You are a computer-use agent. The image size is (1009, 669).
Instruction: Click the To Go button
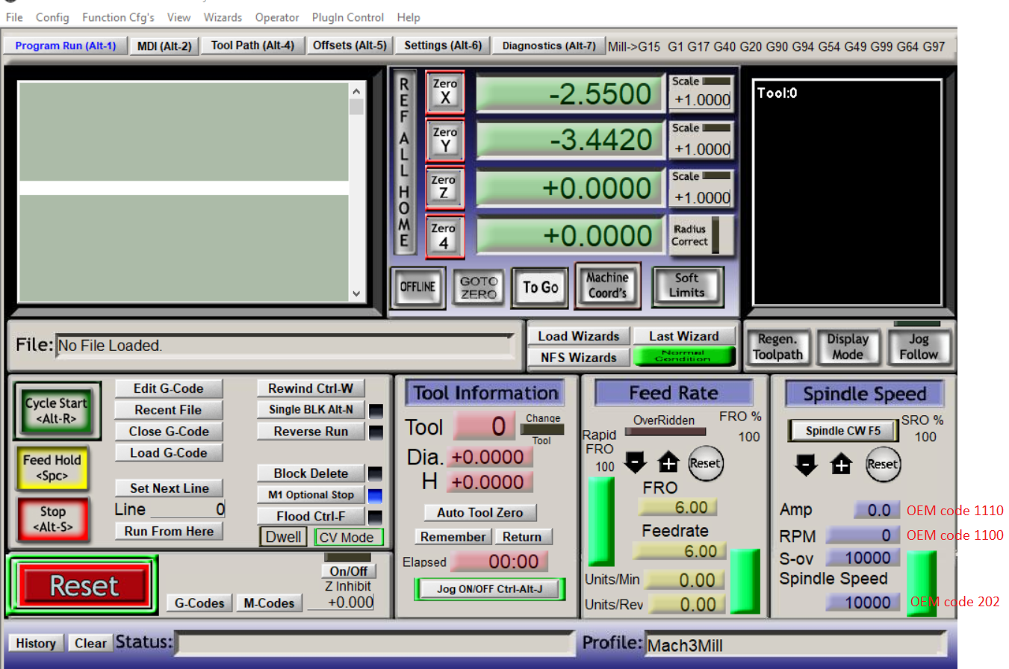(x=541, y=287)
